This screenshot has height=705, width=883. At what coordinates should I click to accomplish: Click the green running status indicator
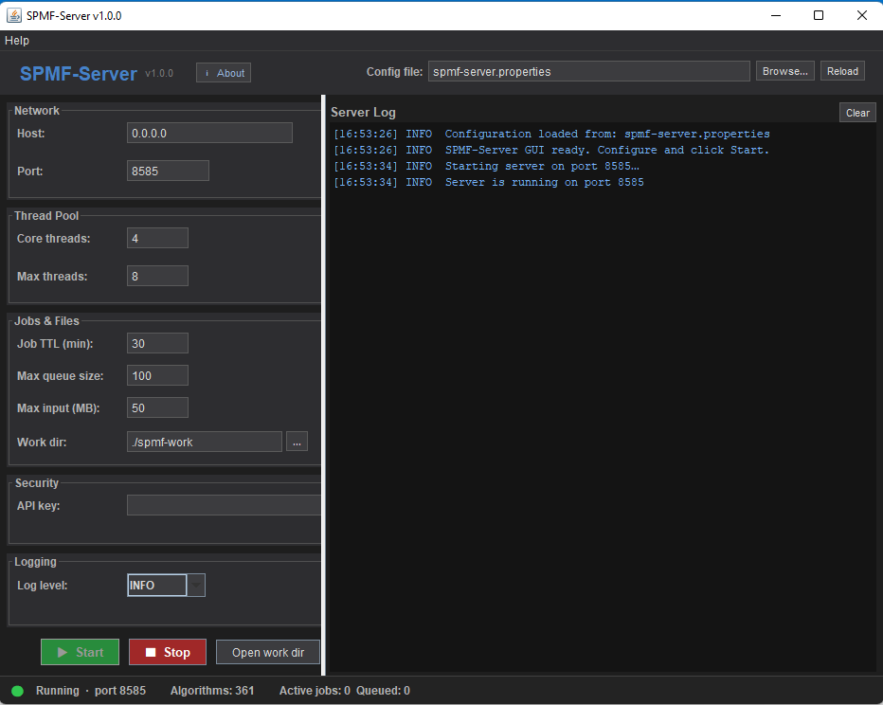(x=17, y=691)
